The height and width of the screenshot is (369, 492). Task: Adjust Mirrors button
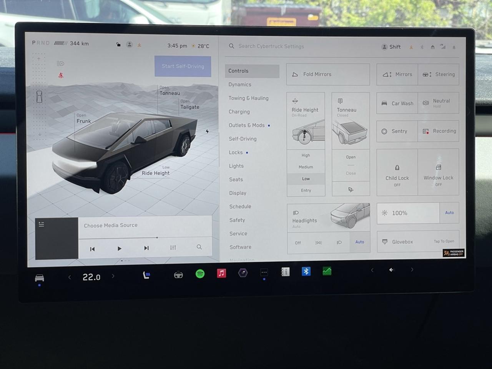(x=397, y=75)
